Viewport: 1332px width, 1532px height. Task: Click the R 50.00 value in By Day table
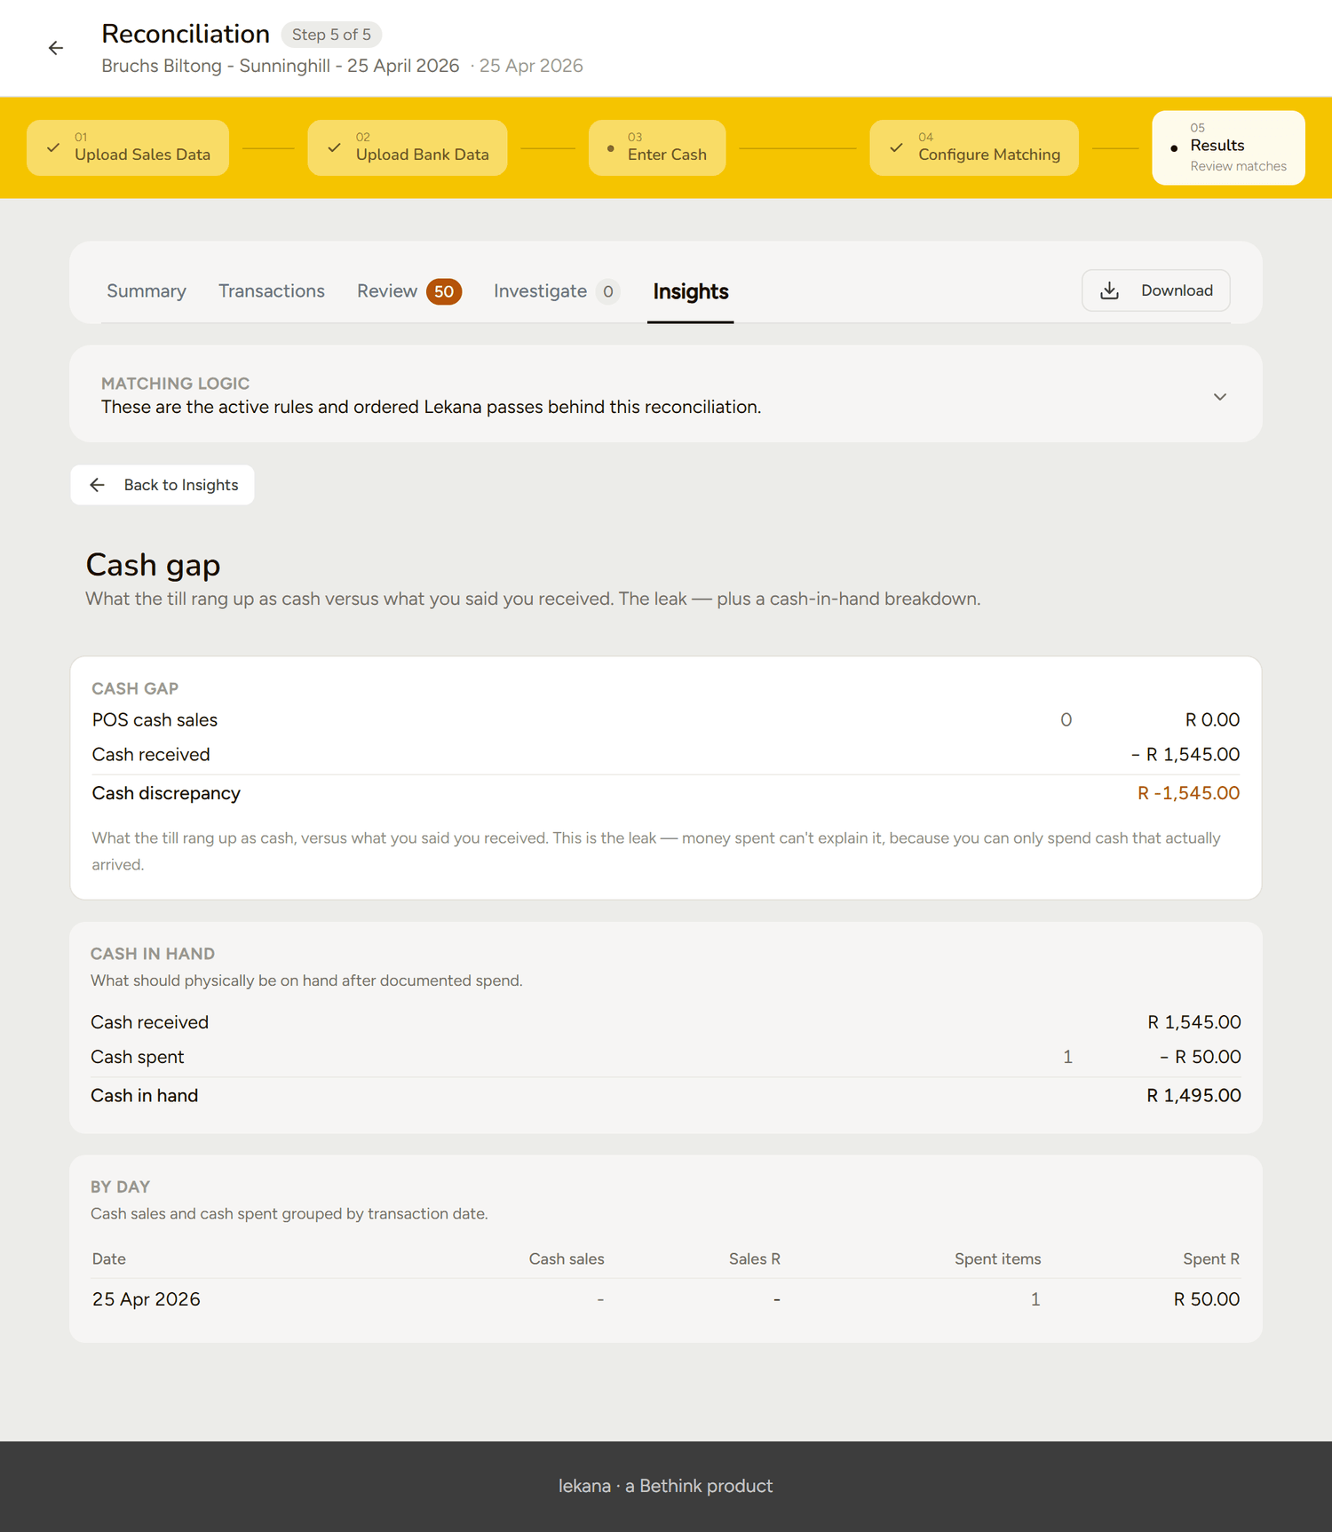pyautogui.click(x=1207, y=1299)
